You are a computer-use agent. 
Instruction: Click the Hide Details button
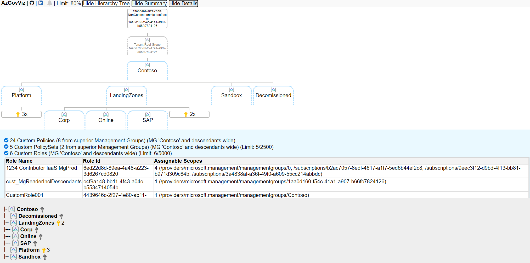coord(183,3)
